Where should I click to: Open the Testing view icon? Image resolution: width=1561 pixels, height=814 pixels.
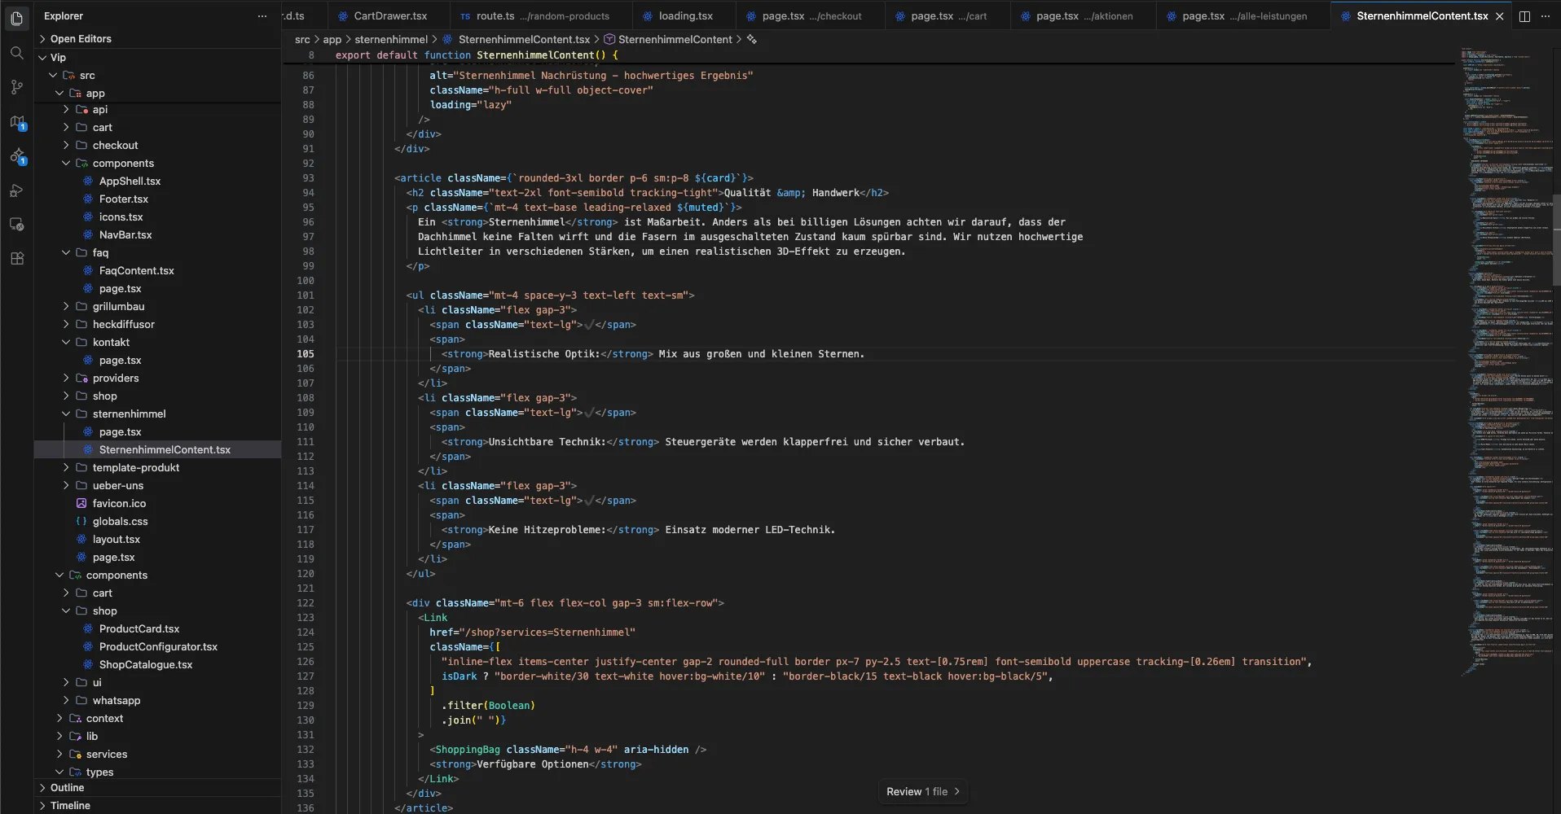[x=18, y=190]
